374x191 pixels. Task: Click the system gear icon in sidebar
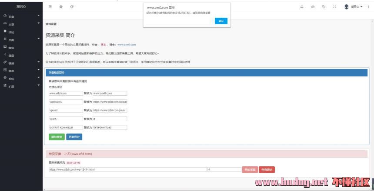[5, 78]
